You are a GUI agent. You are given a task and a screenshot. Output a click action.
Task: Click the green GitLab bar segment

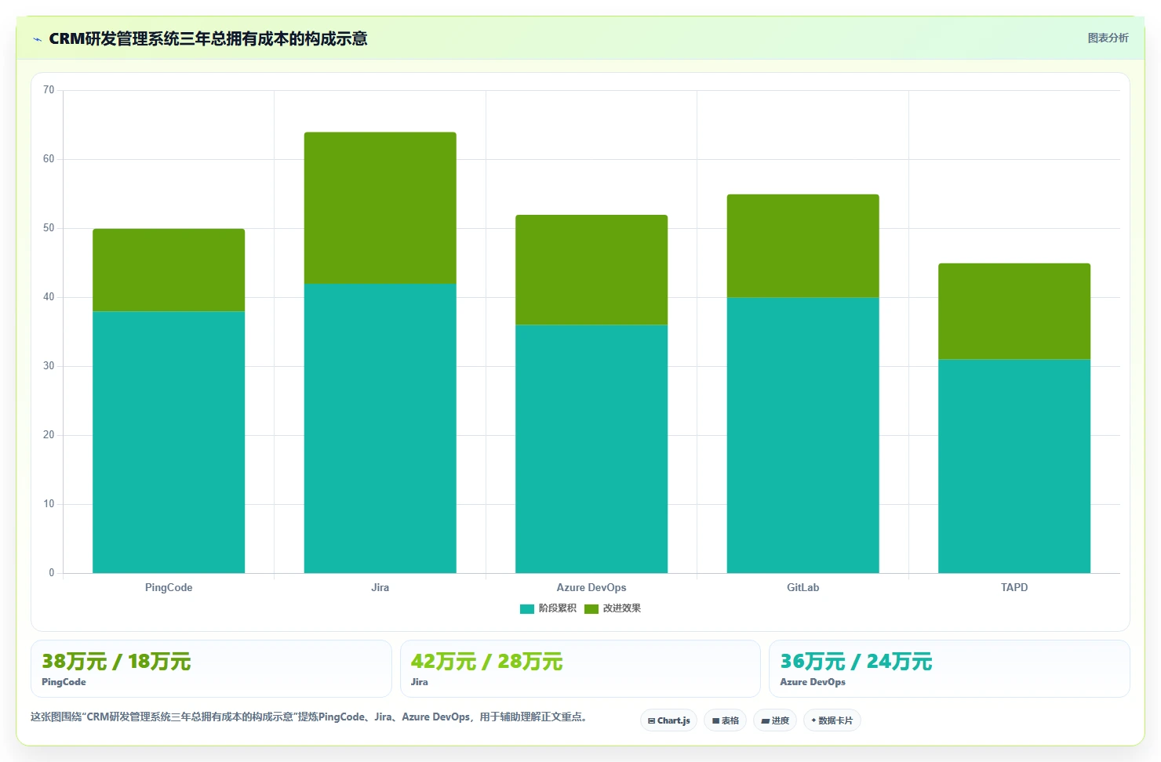pos(803,245)
